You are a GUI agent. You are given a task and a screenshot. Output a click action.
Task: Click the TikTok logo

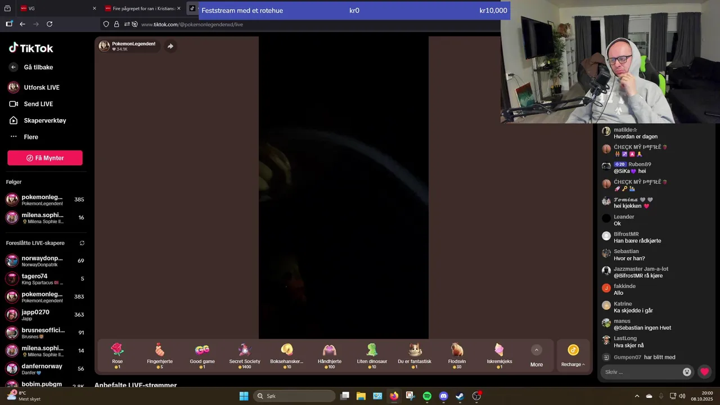[x=31, y=48]
